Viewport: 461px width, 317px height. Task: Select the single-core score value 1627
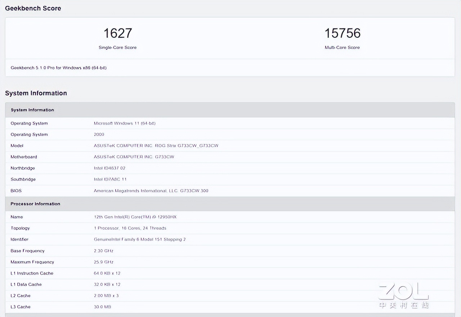click(118, 33)
